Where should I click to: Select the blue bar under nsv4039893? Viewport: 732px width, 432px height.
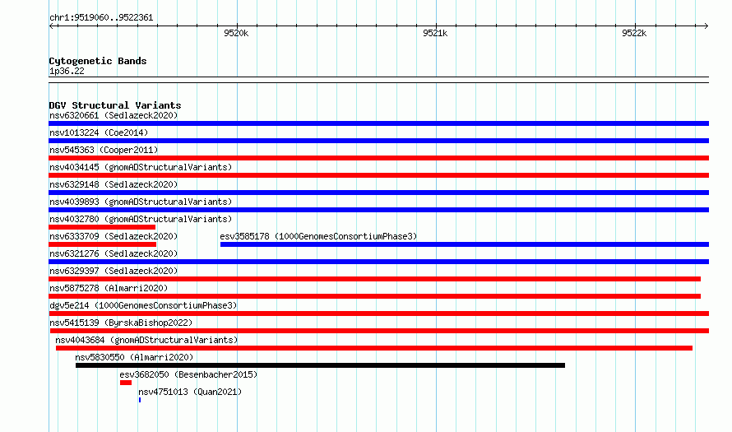[x=378, y=210]
